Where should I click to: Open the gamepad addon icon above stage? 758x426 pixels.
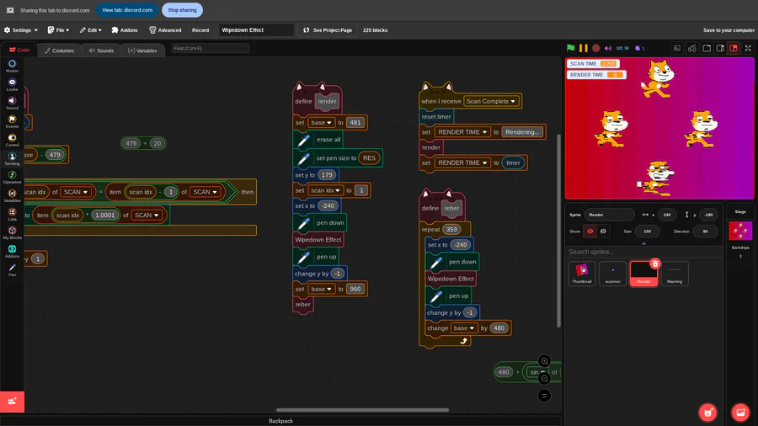[692, 48]
